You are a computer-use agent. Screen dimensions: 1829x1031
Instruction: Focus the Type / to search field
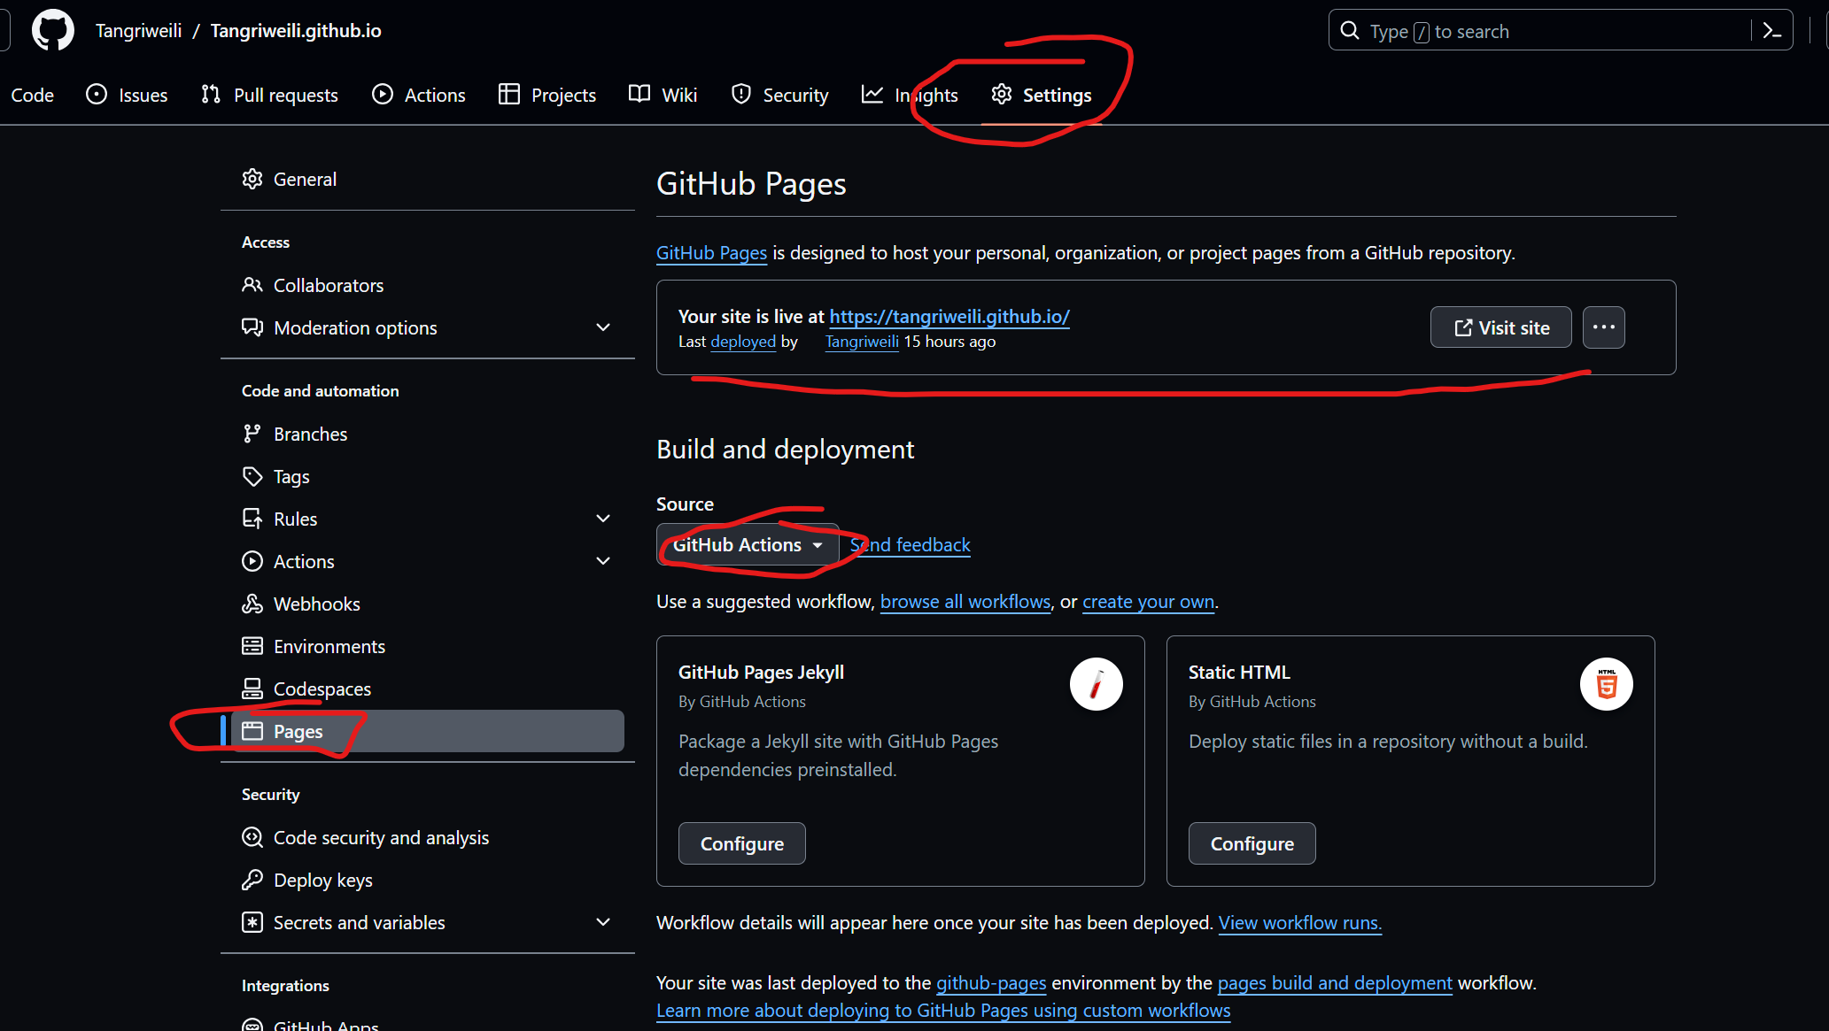pos(1541,32)
